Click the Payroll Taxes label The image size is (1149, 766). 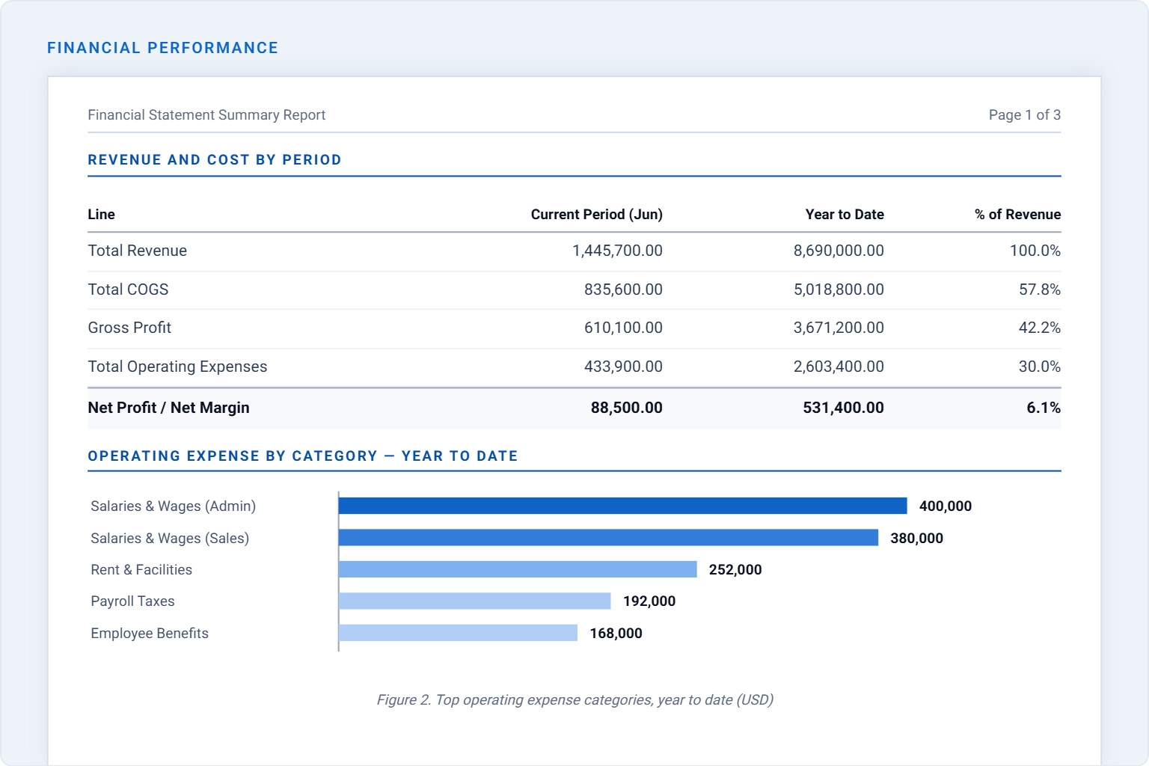[x=132, y=601]
